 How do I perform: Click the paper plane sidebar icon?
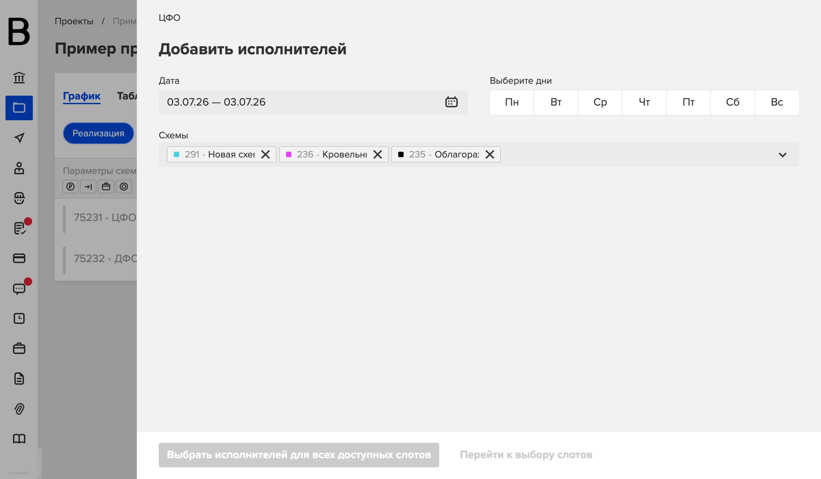click(x=19, y=138)
